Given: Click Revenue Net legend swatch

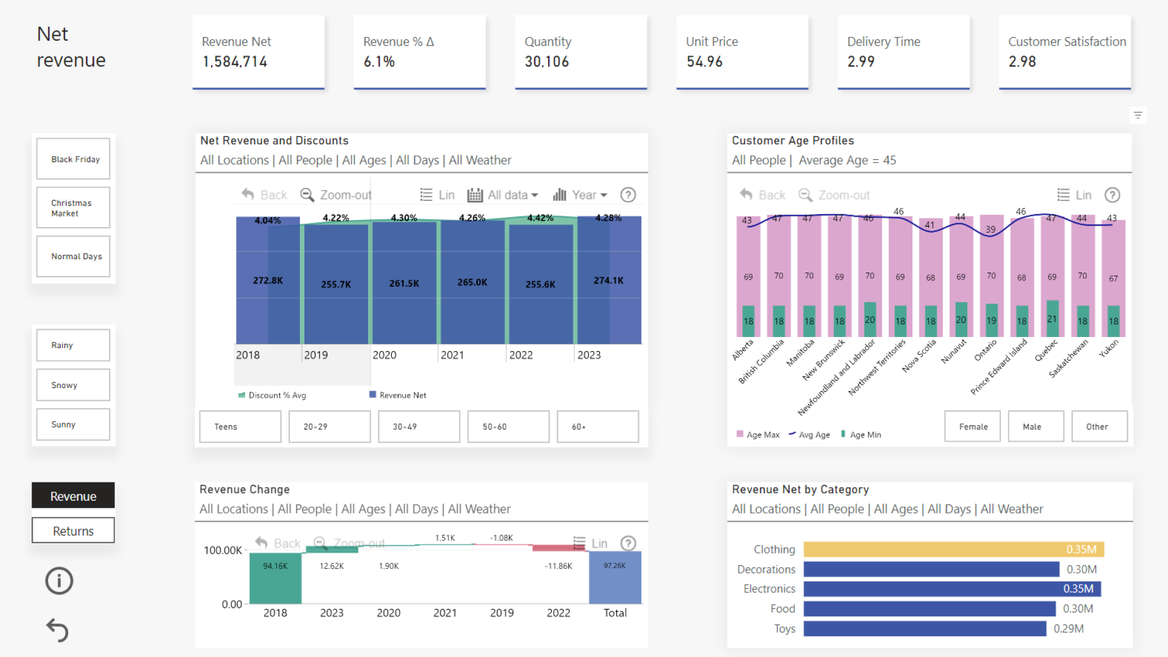Looking at the screenshot, I should tap(372, 394).
